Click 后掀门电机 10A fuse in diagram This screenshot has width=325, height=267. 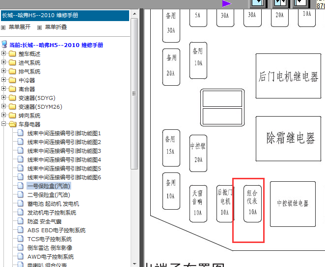(225, 203)
